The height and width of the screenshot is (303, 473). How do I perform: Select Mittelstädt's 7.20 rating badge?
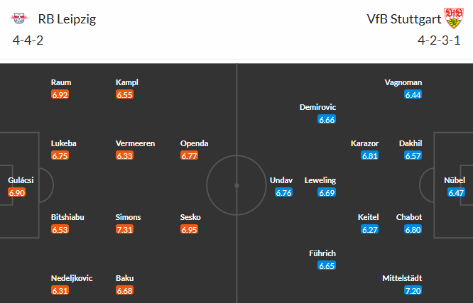[x=413, y=291]
